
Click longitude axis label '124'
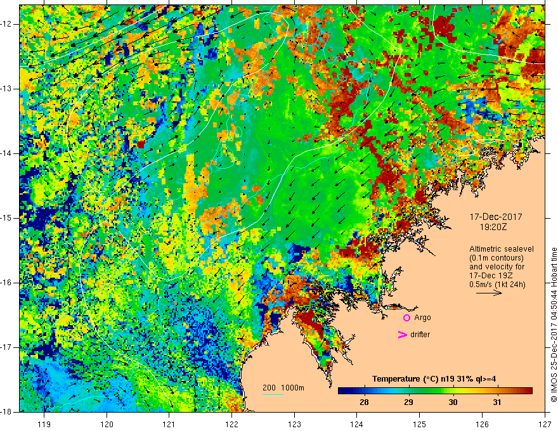tap(357, 424)
